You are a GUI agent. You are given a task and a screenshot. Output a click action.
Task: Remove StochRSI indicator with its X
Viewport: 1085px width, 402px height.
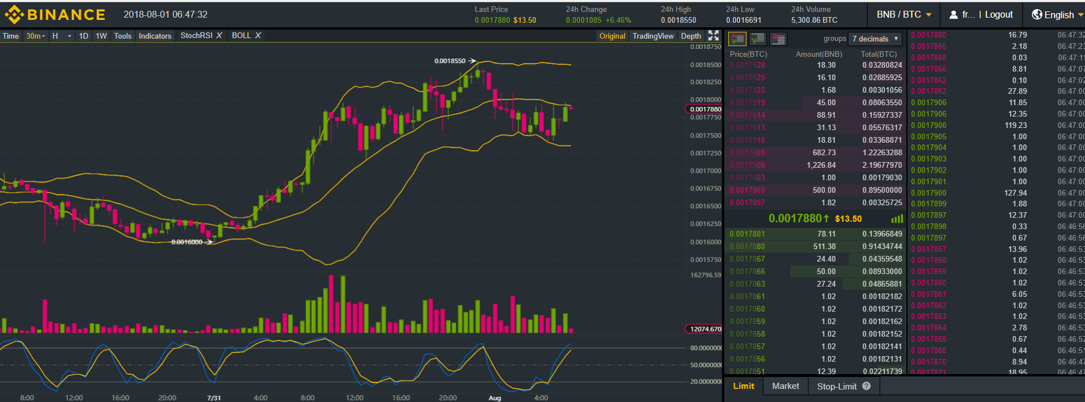(219, 35)
